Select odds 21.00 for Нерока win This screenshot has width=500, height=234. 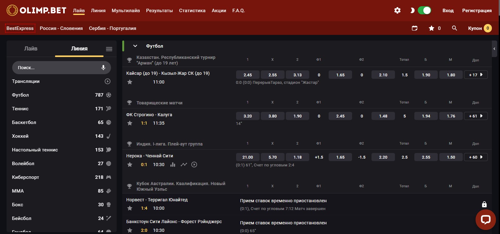point(248,157)
